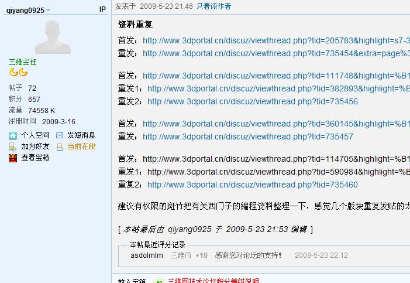The width and height of the screenshot is (410, 283).
Task: Click the URL text with tid=590984
Action: pyautogui.click(x=279, y=172)
